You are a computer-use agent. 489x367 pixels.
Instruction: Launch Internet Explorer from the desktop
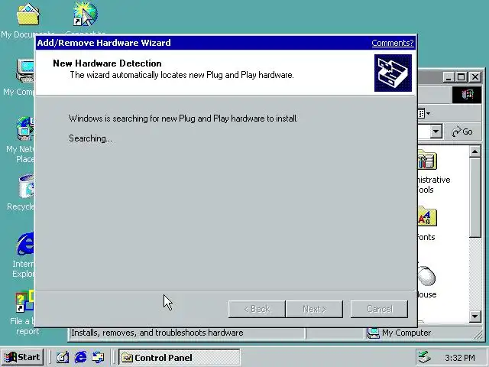click(25, 245)
